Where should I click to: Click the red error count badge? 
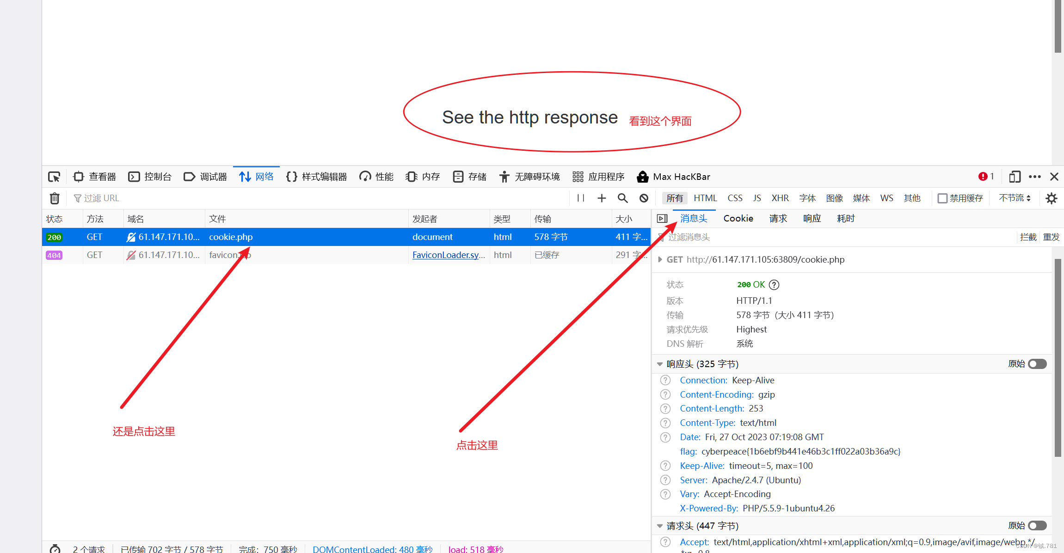click(x=986, y=177)
